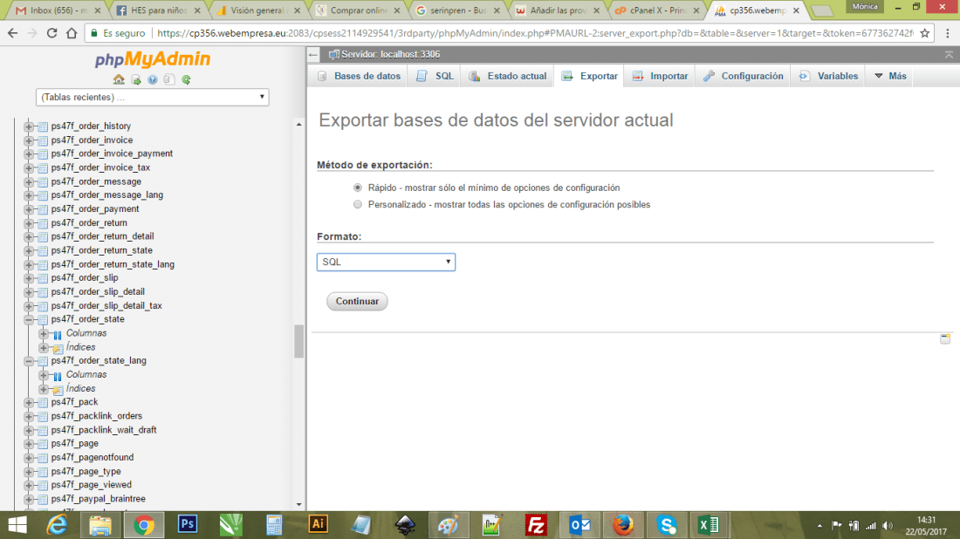Go to Chrome home page icon
This screenshot has width=960, height=539.
[x=72, y=33]
